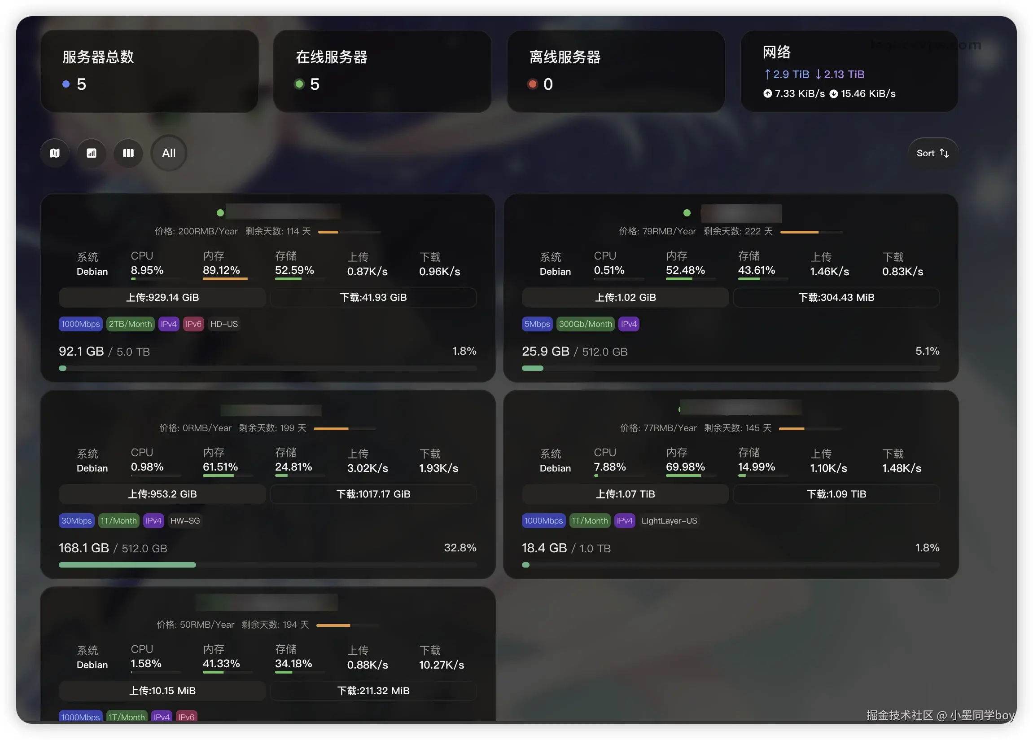Click the HW-SG tag
The height and width of the screenshot is (740, 1033).
pyautogui.click(x=185, y=521)
